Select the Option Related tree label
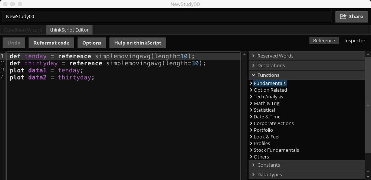This screenshot has height=180, width=371. point(270,90)
